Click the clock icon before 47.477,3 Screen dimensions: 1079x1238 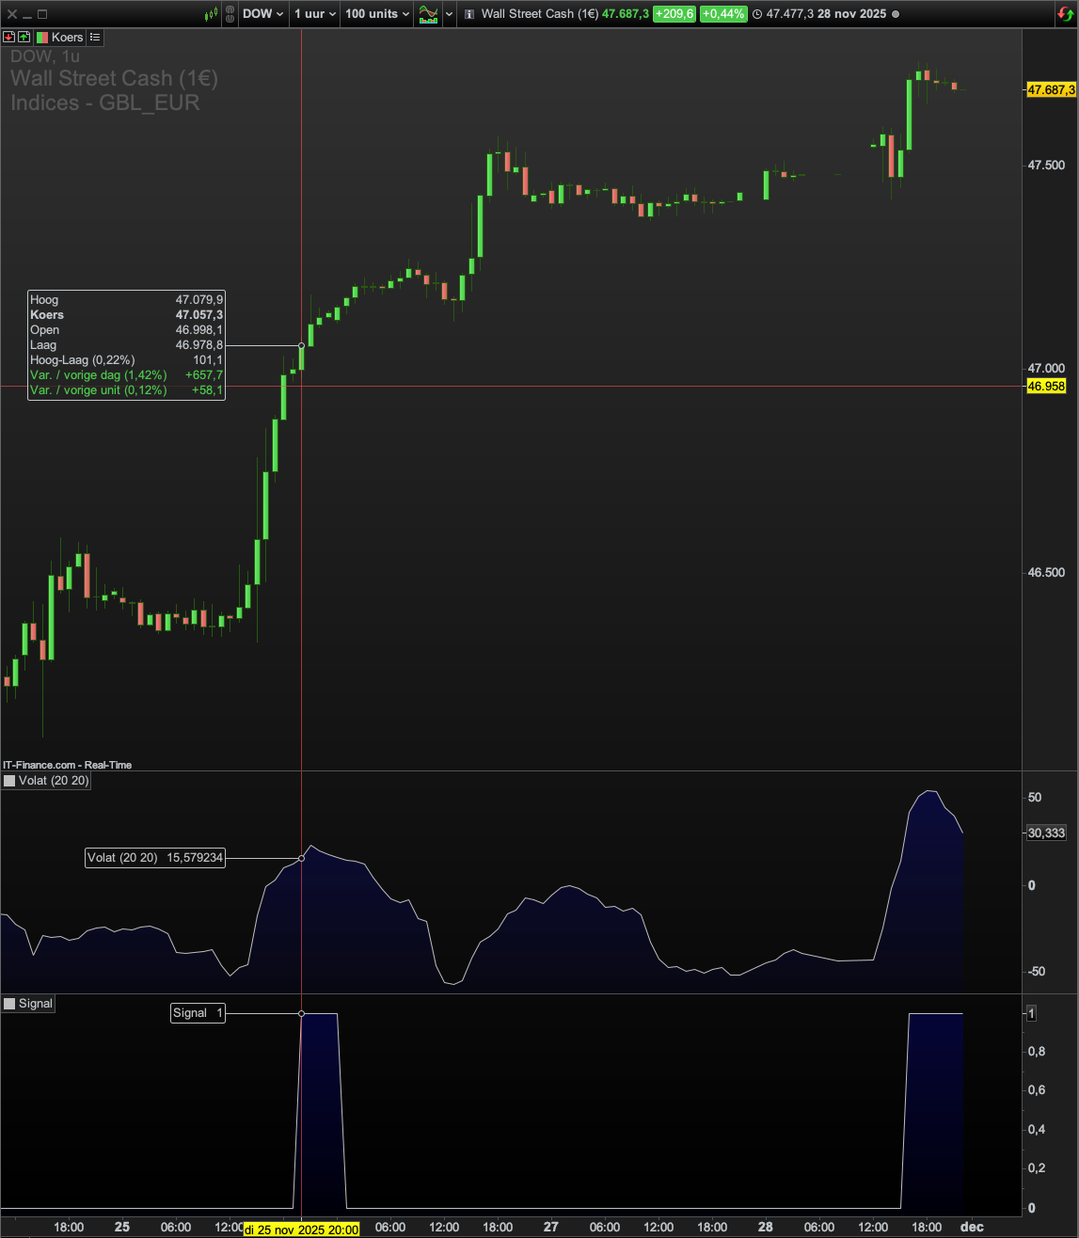click(757, 14)
